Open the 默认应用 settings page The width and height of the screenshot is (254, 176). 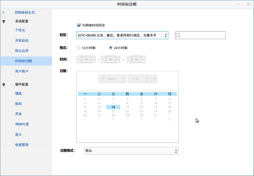(22, 51)
